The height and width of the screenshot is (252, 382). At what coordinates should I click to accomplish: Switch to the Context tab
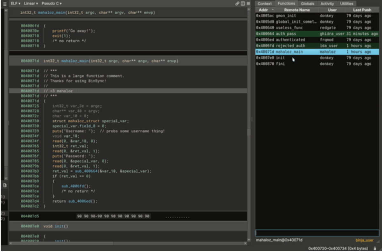pos(264,4)
